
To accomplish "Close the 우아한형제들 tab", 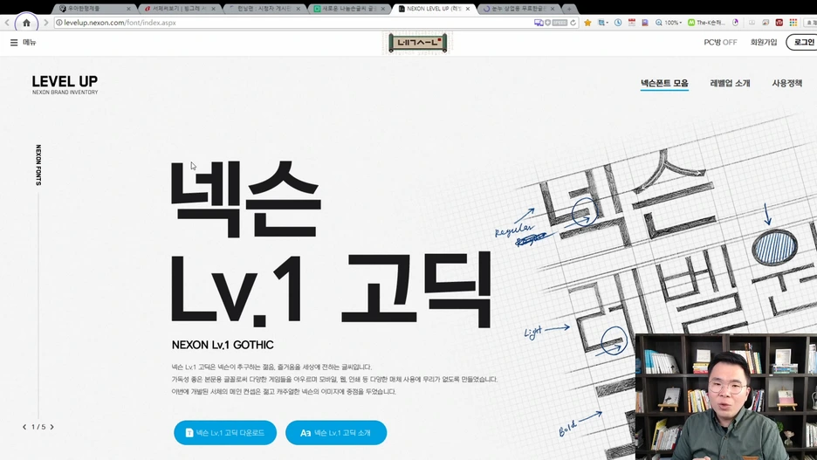I will pyautogui.click(x=128, y=9).
